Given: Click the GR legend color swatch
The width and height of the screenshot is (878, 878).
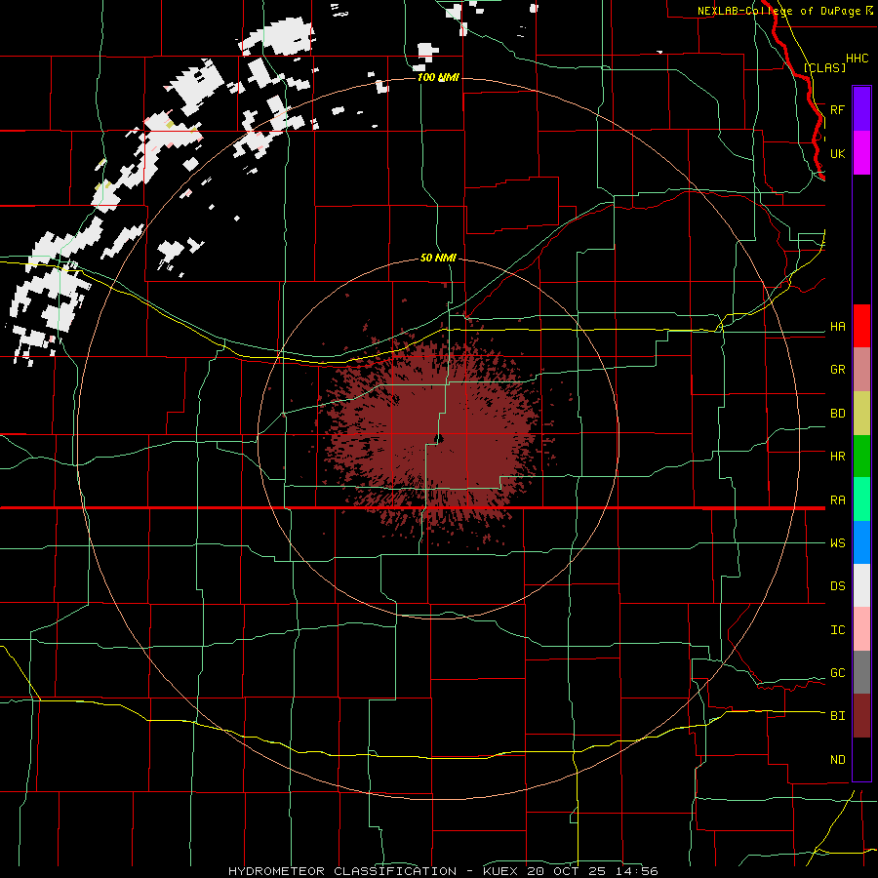Looking at the screenshot, I should pyautogui.click(x=861, y=369).
